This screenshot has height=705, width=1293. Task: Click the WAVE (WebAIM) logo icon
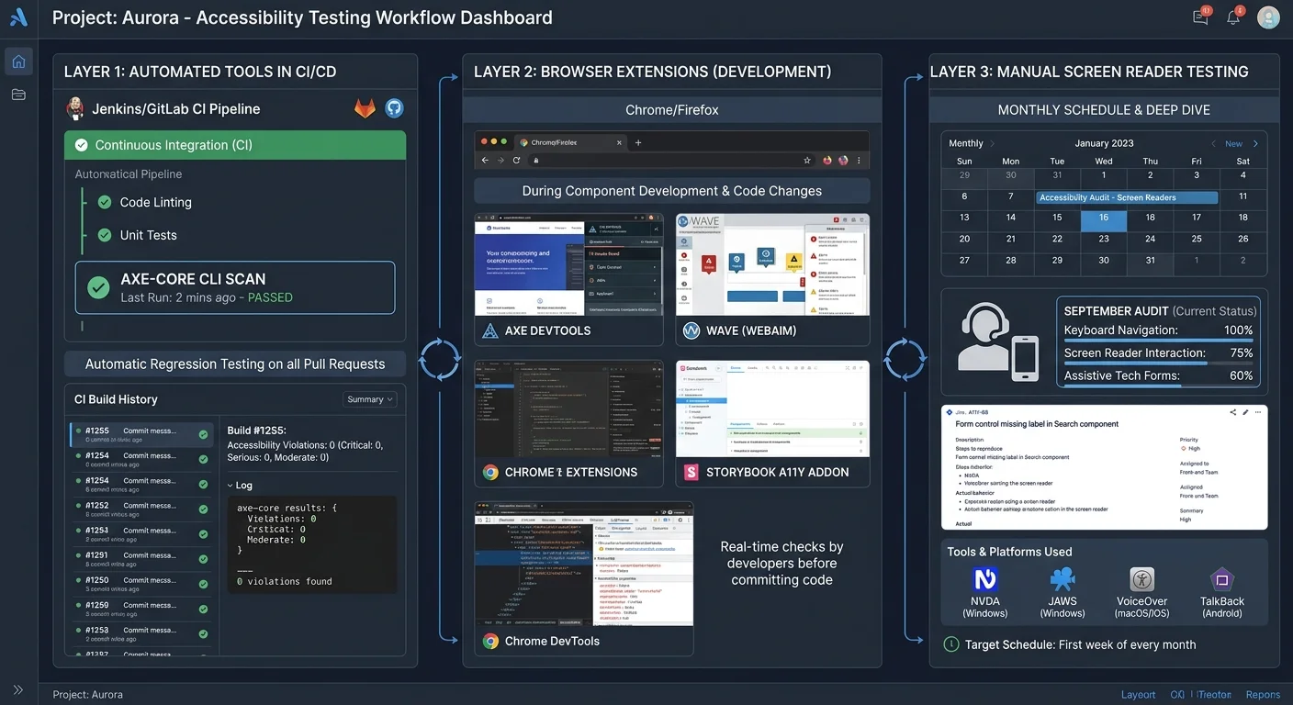[x=691, y=330]
